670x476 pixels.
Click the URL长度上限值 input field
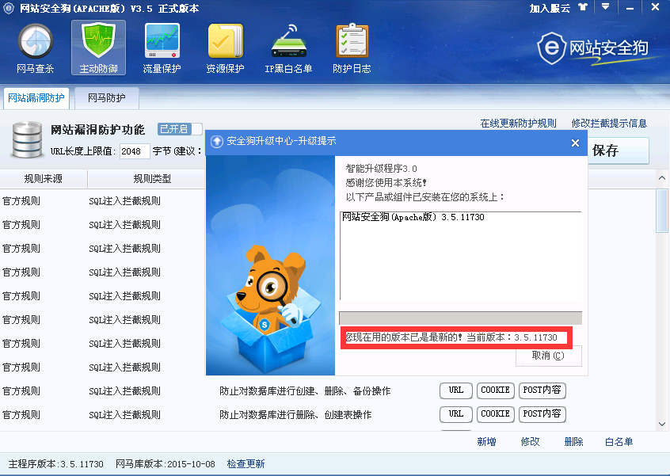pyautogui.click(x=135, y=151)
